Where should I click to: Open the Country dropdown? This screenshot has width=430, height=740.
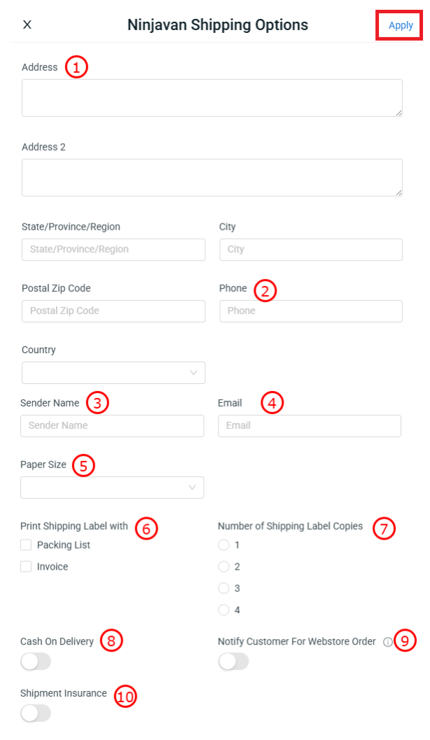pos(113,373)
